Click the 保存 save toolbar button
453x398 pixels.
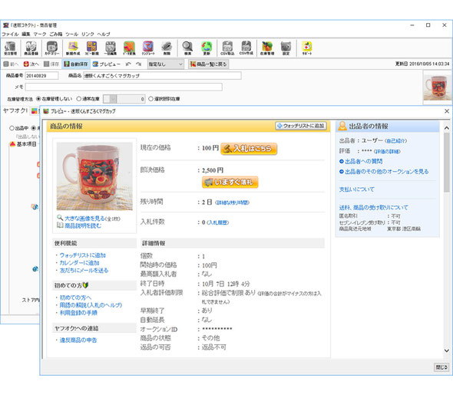pos(51,64)
